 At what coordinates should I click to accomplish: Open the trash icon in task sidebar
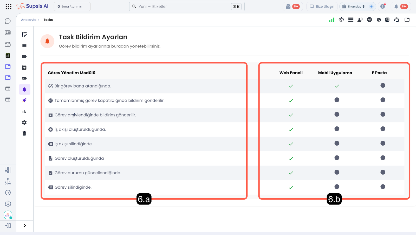pyautogui.click(x=24, y=133)
